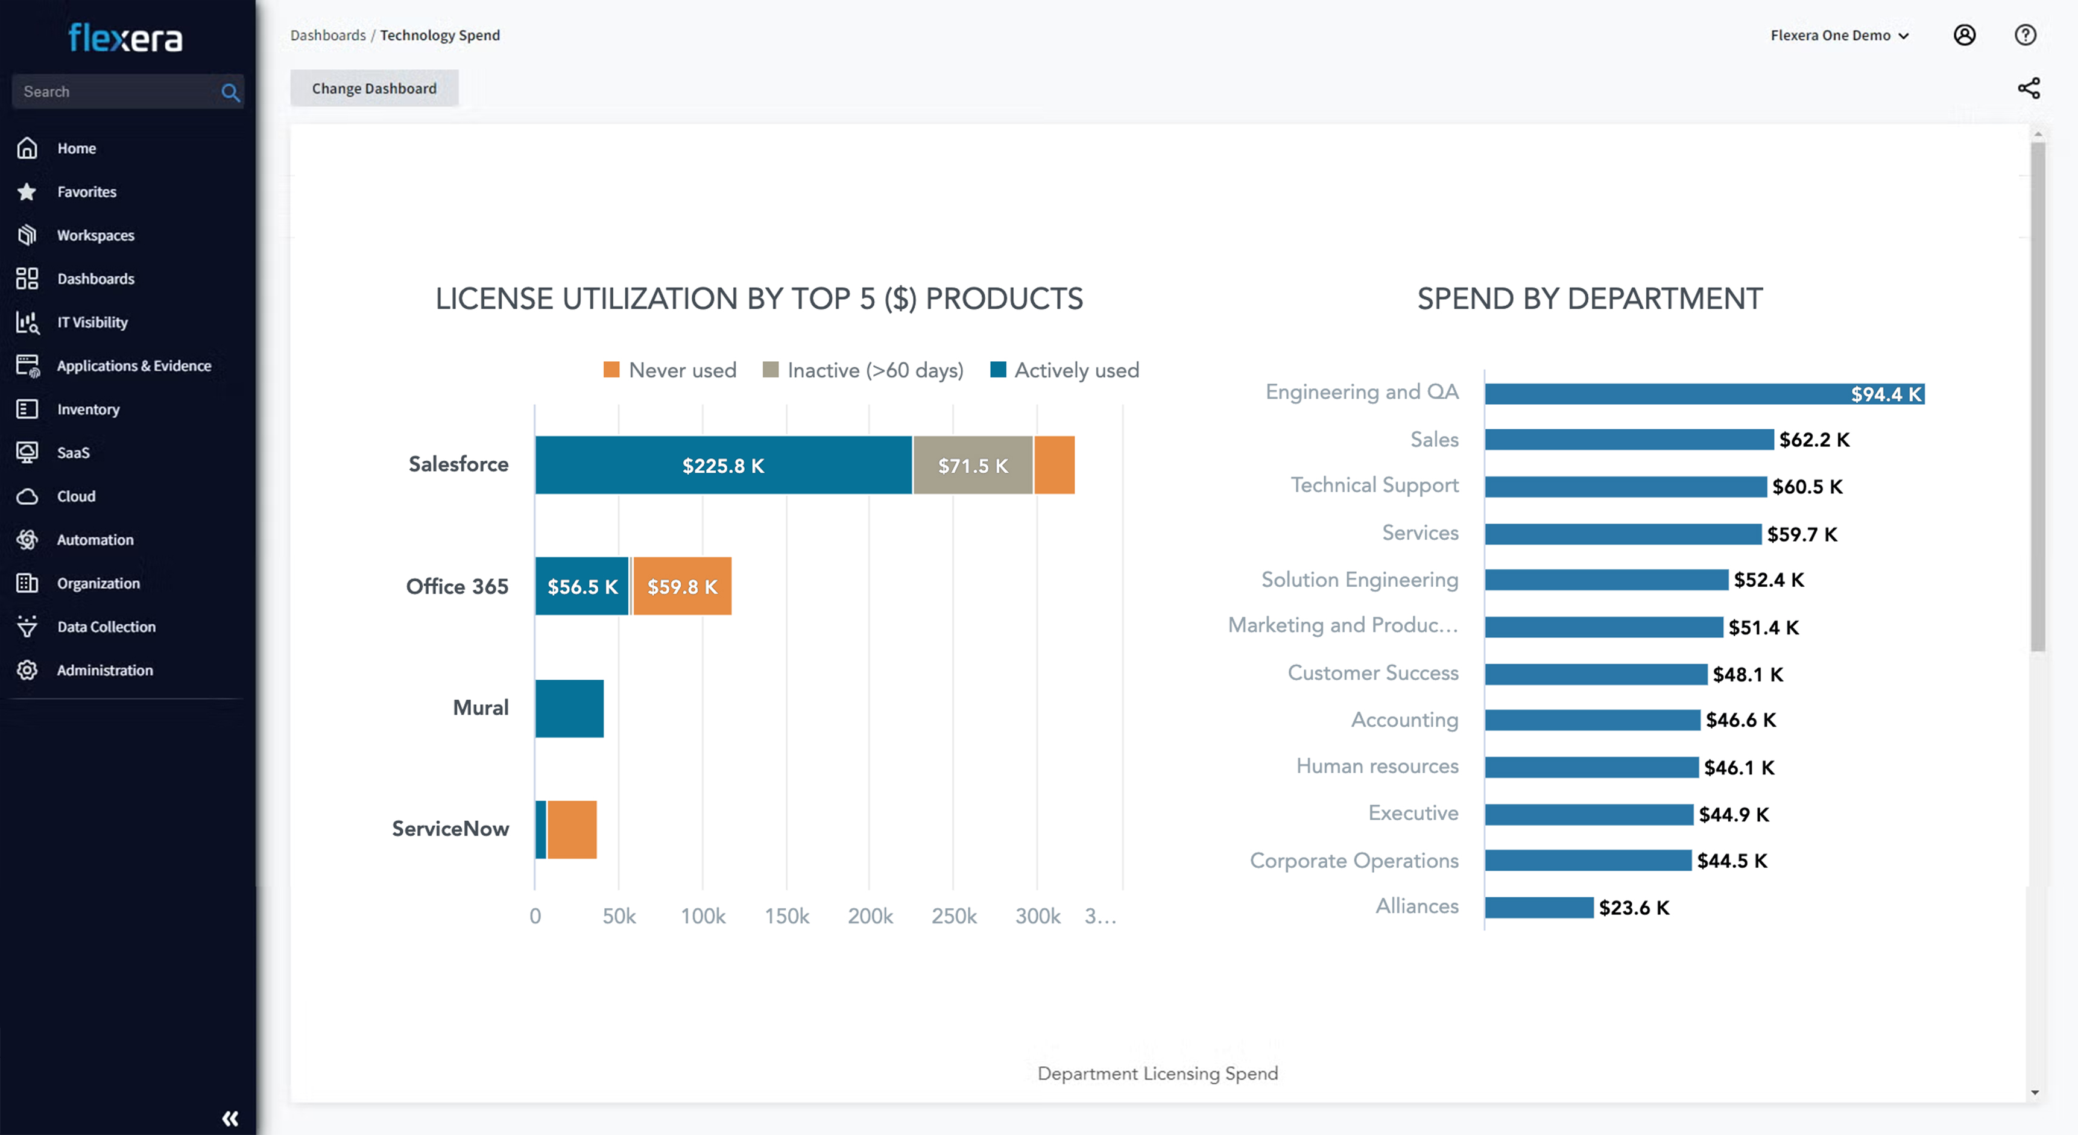Focus the Search input field

(113, 92)
